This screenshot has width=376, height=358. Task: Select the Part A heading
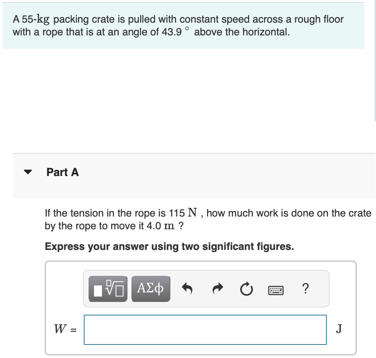pyautogui.click(x=62, y=172)
